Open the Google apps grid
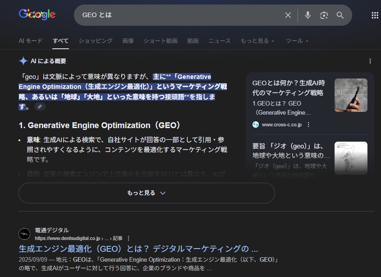The width and height of the screenshot is (381, 277). (374, 15)
